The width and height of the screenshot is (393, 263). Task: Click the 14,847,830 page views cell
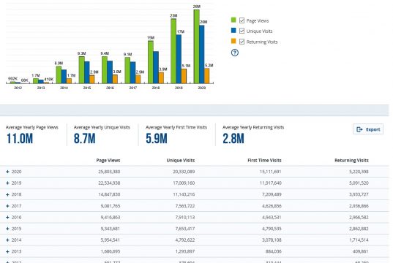click(x=109, y=194)
